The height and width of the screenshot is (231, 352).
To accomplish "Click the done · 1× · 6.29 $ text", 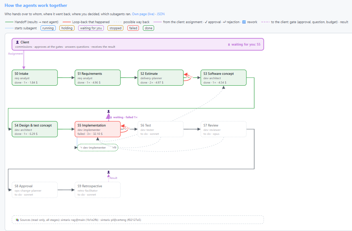I will tap(26, 134).
